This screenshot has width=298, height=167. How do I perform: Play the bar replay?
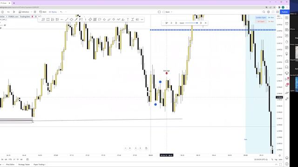coord(171,23)
